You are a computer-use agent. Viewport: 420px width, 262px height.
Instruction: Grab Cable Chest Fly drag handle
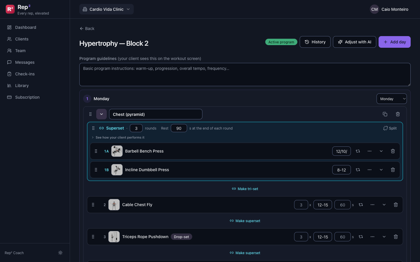[x=93, y=205]
